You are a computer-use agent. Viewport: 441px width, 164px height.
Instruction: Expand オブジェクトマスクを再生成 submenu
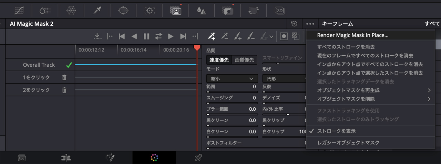(370, 90)
